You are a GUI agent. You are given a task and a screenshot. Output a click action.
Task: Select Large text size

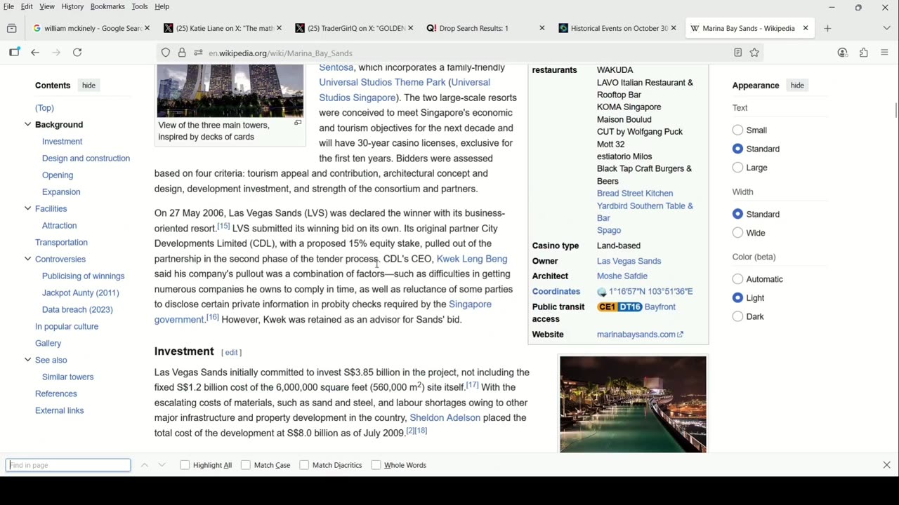coord(737,168)
